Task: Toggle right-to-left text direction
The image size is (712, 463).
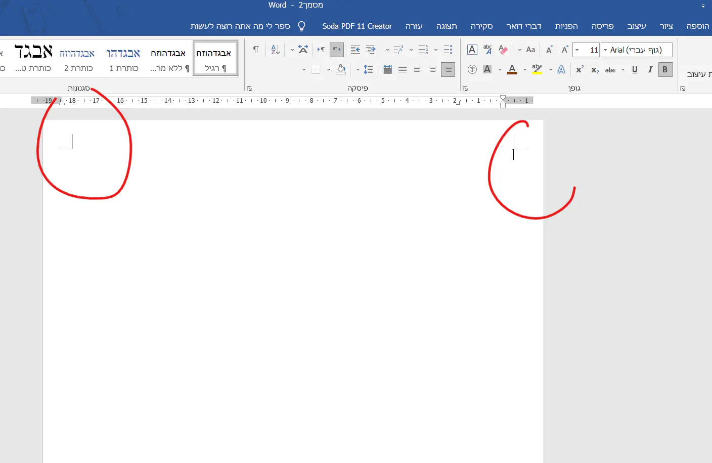Action: click(x=336, y=50)
